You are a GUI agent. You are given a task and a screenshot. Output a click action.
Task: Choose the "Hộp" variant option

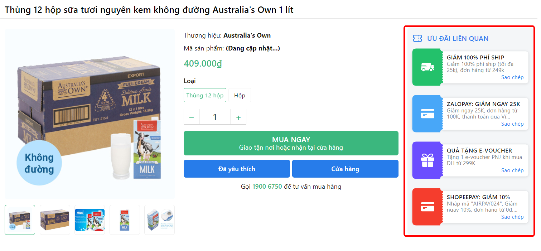tap(240, 95)
